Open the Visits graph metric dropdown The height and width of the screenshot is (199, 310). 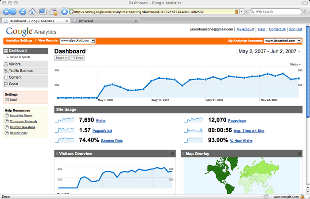[295, 64]
